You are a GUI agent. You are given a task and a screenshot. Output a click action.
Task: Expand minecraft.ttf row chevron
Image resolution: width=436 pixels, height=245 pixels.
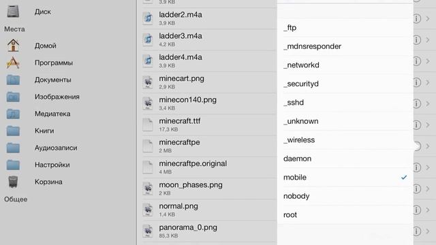click(428, 125)
